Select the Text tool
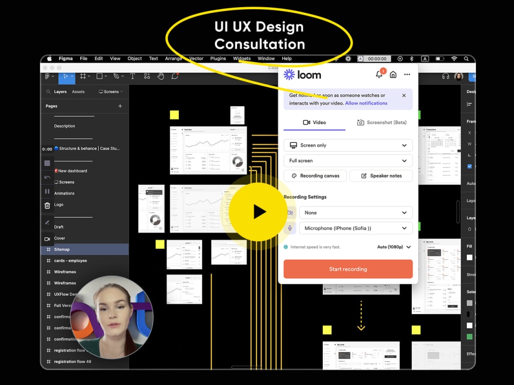Screen dimensions: 514x385 133,76
